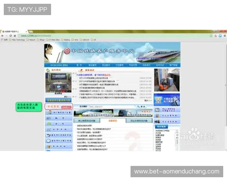Open the Blogs bookmark folder

pos(41,40)
